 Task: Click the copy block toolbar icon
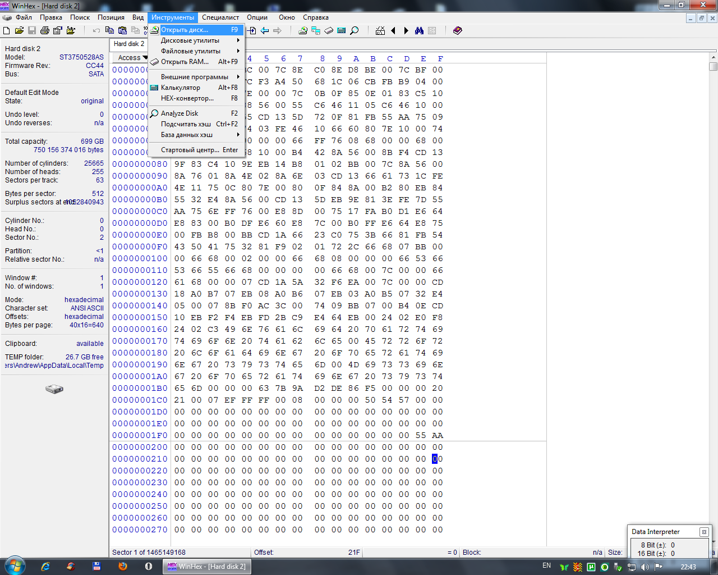tap(109, 30)
